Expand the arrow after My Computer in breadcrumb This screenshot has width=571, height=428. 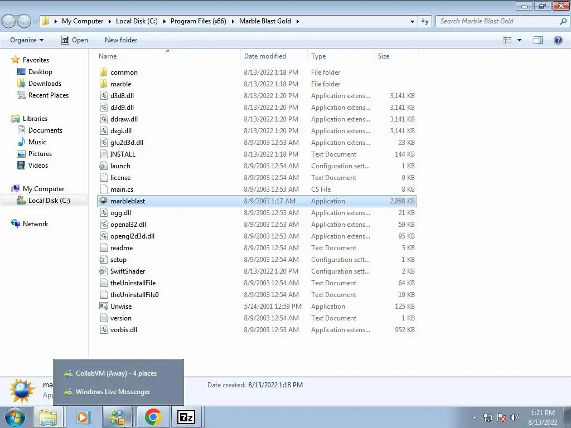click(109, 21)
